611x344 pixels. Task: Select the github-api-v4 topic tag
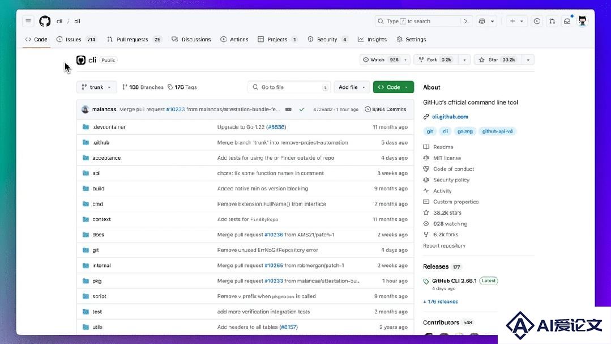[497, 131]
